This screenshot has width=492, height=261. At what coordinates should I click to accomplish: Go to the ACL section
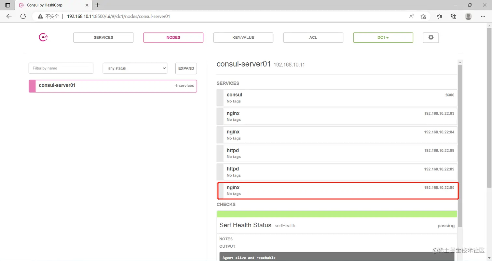click(x=313, y=38)
